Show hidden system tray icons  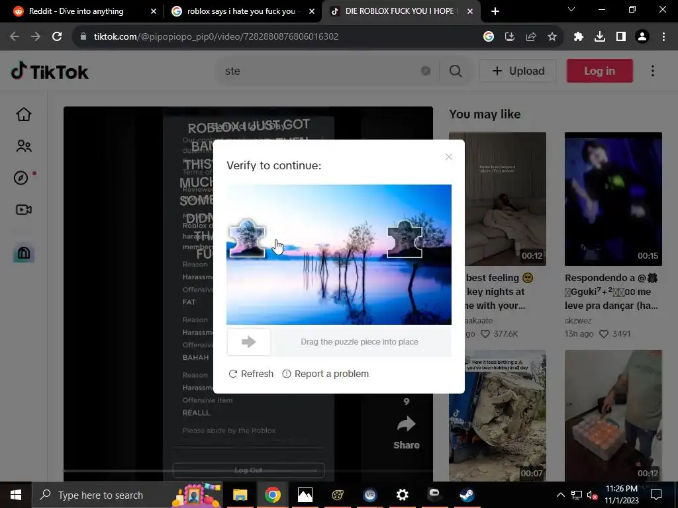560,495
